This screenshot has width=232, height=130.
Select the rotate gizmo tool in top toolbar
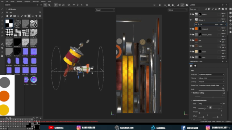59,5
